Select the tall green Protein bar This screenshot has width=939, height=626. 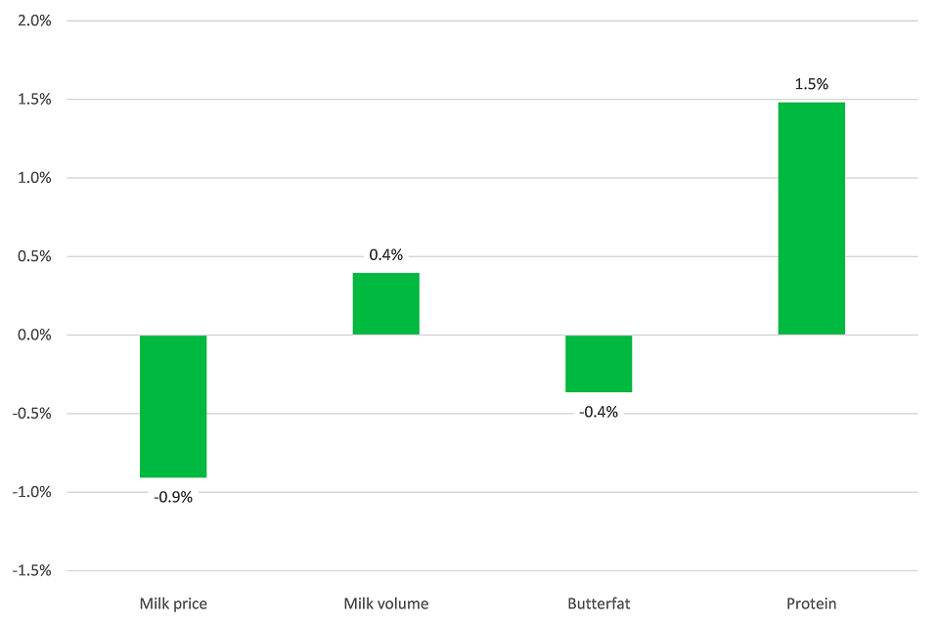click(811, 218)
